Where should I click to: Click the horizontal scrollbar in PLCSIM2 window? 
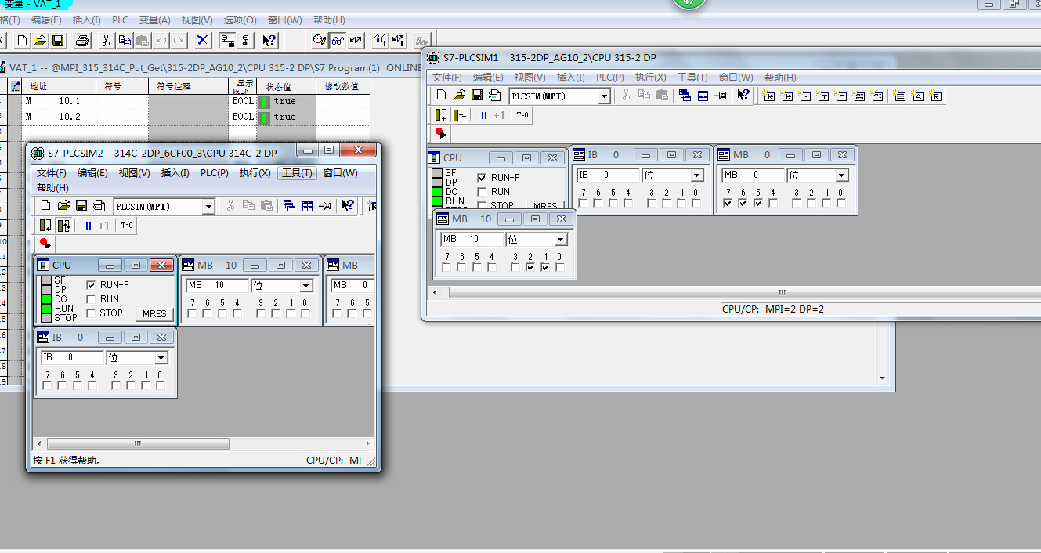(x=201, y=443)
